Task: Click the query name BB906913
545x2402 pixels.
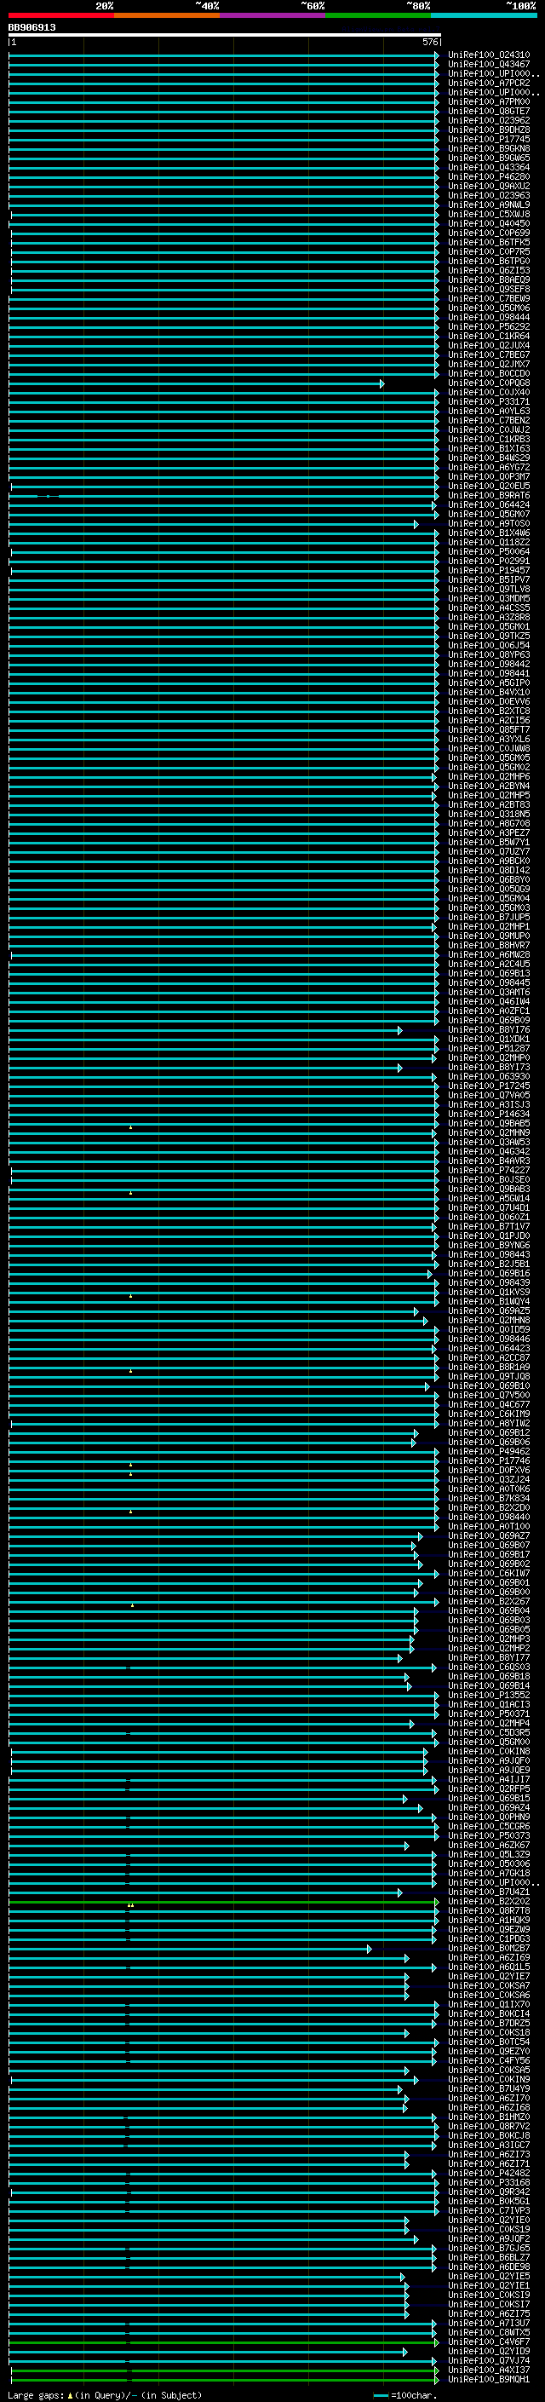Action: point(32,28)
